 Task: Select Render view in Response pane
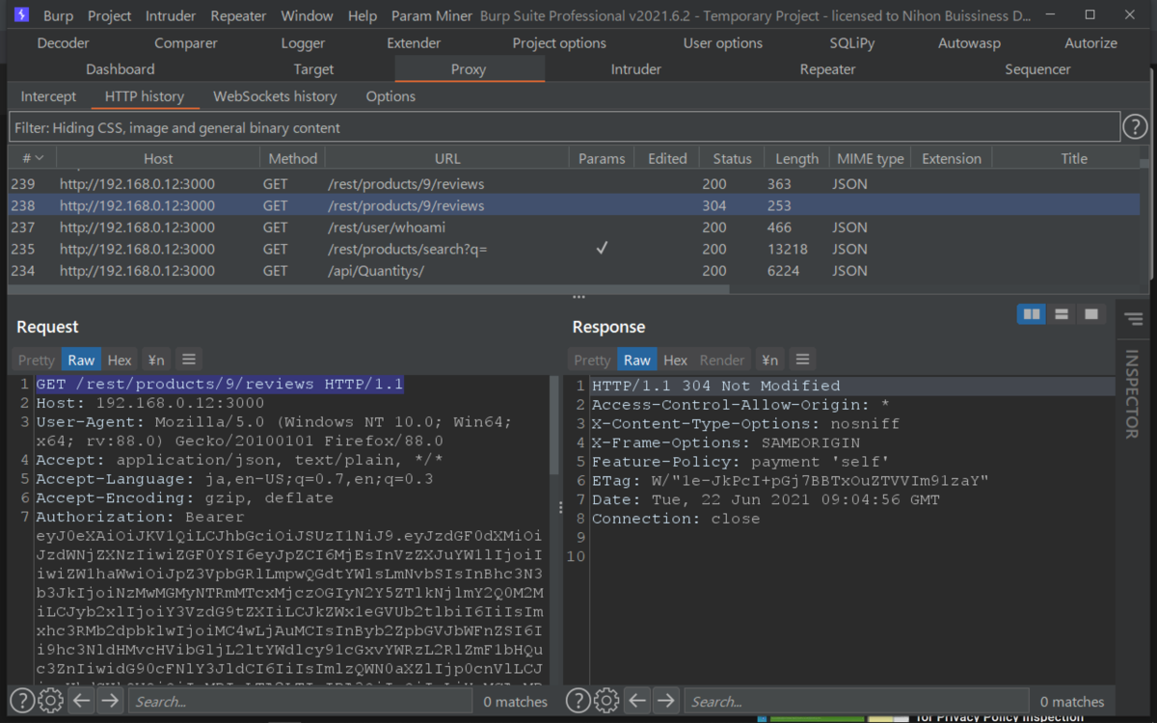coord(722,360)
